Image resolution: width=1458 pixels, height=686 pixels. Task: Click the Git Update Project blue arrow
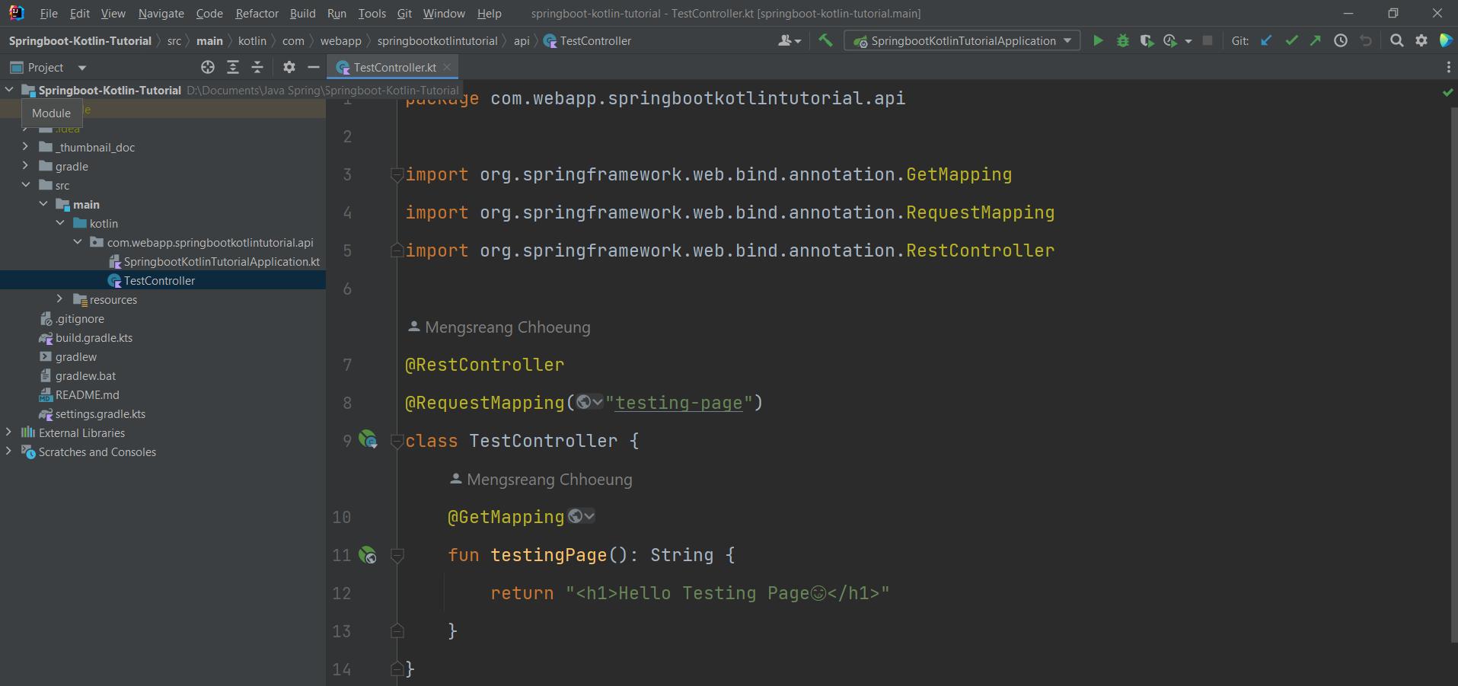[1266, 40]
